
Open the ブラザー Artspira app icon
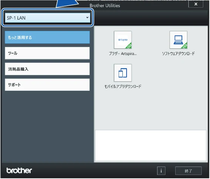click(x=123, y=40)
